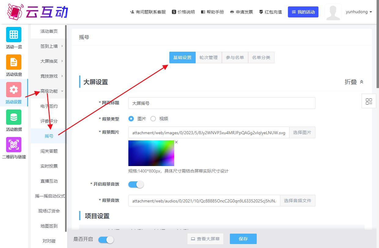This screenshot has width=379, height=248.
Task: Collapse the 高级功能 submenu
Action: 49,91
